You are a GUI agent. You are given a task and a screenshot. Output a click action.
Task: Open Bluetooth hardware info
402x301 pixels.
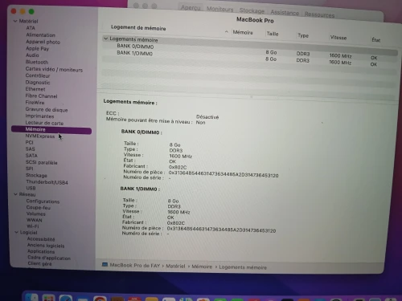(37, 62)
